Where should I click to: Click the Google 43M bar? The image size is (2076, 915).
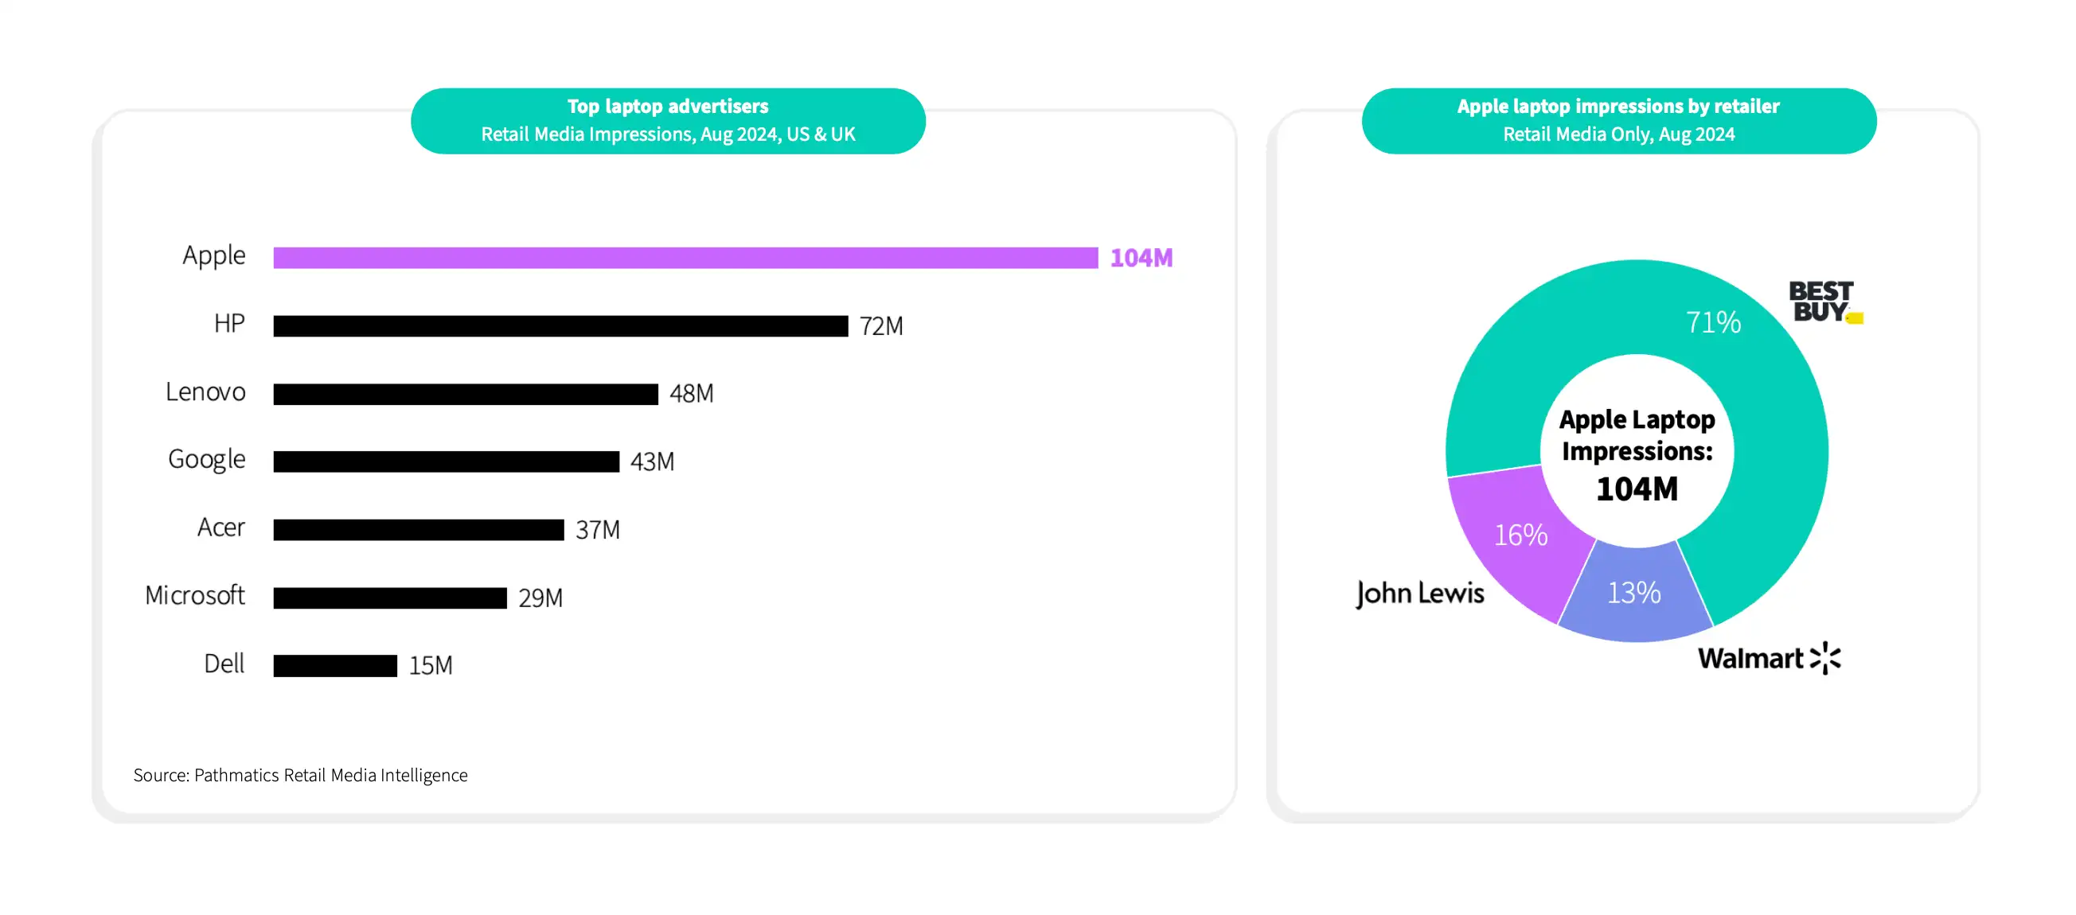446,461
